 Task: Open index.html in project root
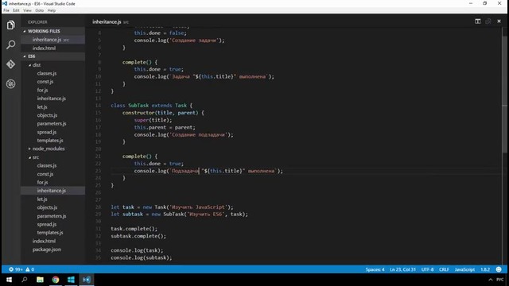click(x=53, y=241)
